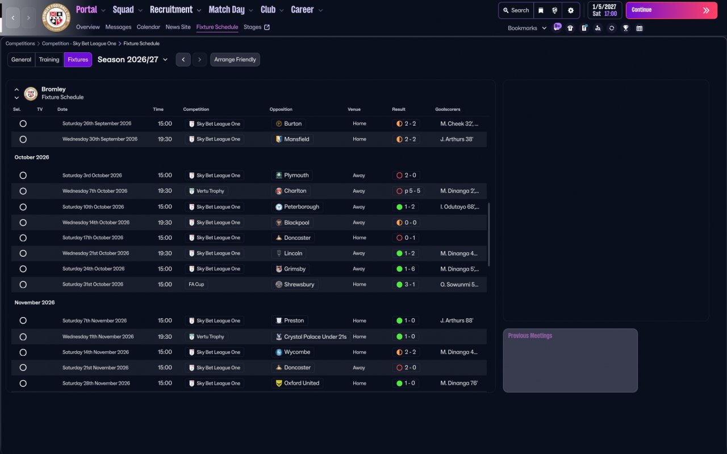Select the Preston fixture radio button
Viewport: 727px width, 454px height.
(x=23, y=321)
